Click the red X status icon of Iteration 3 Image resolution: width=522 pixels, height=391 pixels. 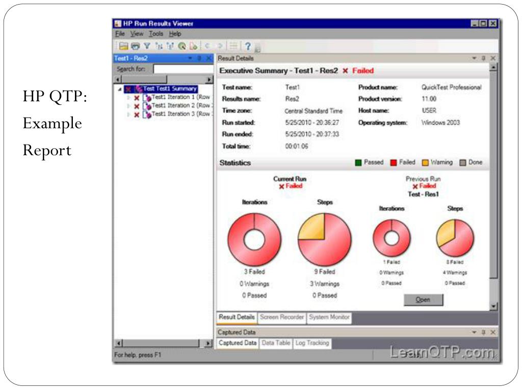137,115
